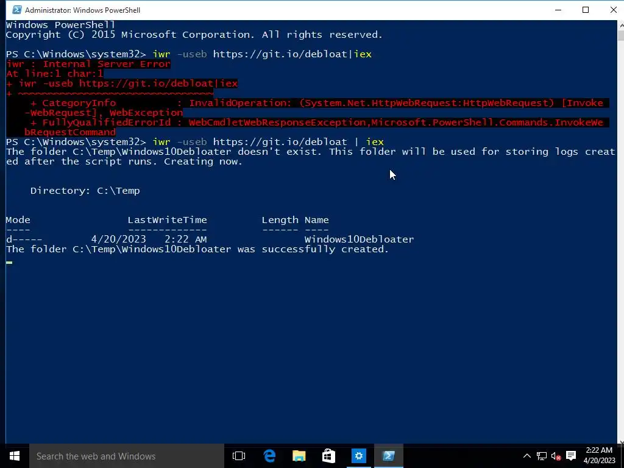This screenshot has width=624, height=468.
Task: Launch Microsoft Edge from the taskbar
Action: coord(269,456)
